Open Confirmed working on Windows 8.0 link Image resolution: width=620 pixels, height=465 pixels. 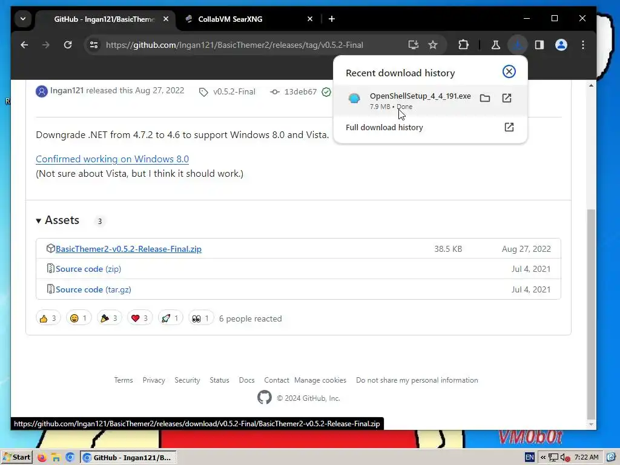click(112, 159)
